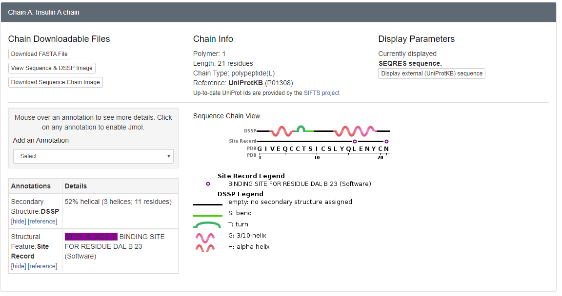This screenshot has height=296, width=562.
Task: Click Download Sequence Chain Image button
Action: click(56, 82)
